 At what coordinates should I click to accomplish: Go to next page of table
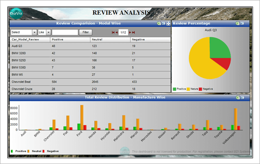[130, 32]
